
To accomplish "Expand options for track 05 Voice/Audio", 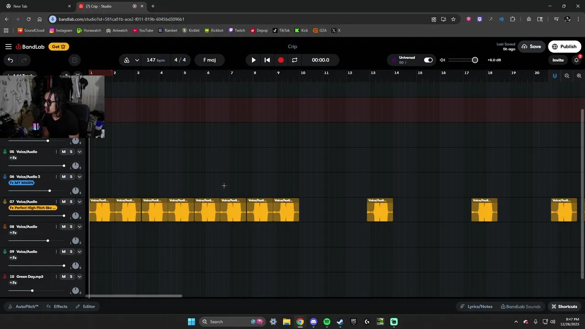I will [x=79, y=152].
